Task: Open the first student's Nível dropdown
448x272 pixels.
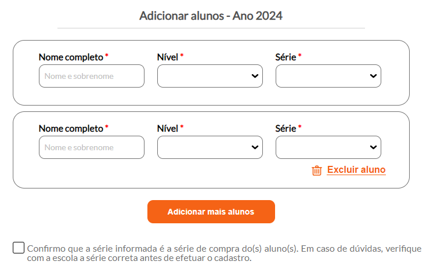Action: pos(210,76)
